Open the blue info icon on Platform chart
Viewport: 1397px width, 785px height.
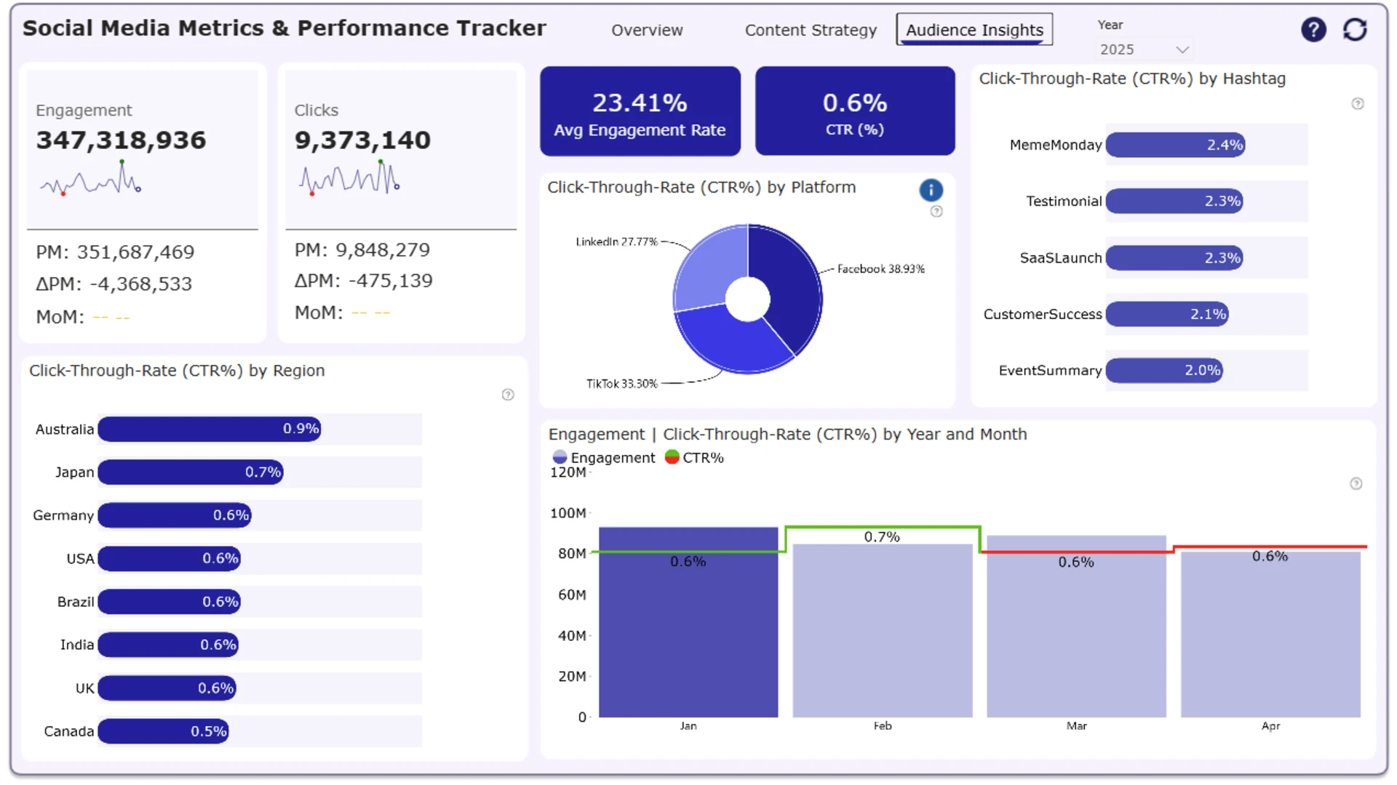coord(931,190)
